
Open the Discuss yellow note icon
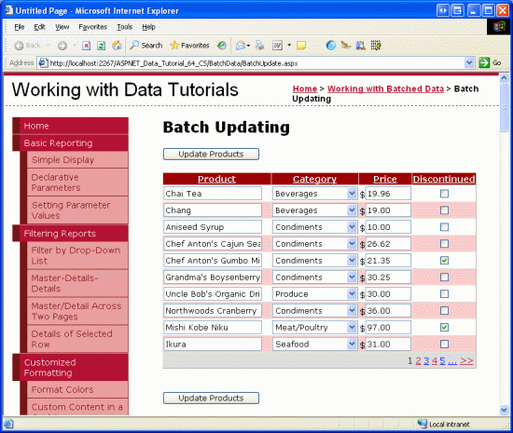point(301,46)
